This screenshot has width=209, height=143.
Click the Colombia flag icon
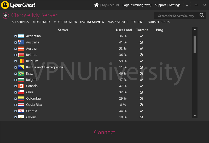21,99
